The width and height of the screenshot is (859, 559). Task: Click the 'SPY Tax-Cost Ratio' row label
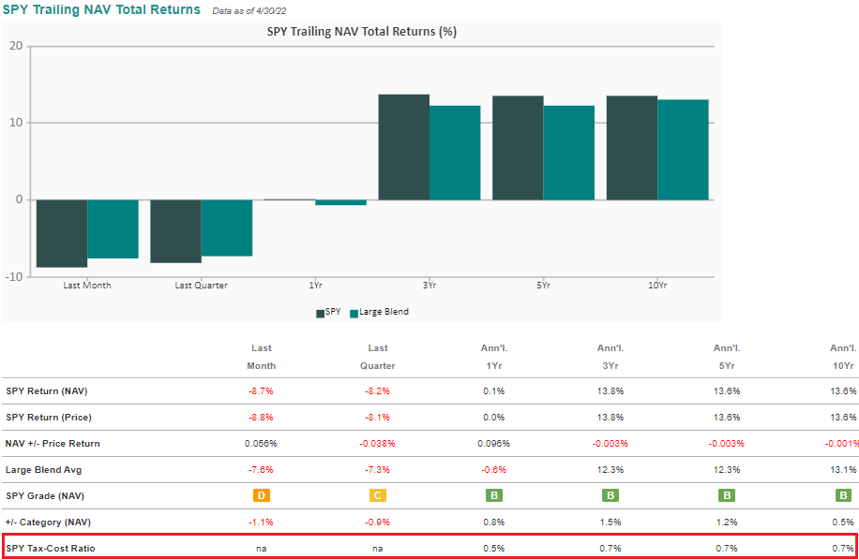[x=51, y=548]
